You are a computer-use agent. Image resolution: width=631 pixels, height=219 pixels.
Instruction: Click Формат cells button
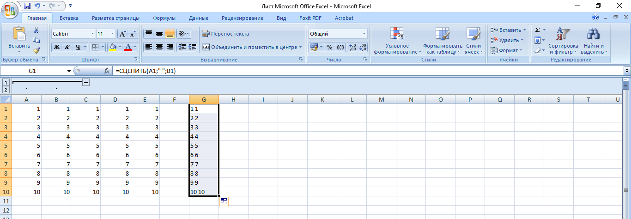point(506,50)
